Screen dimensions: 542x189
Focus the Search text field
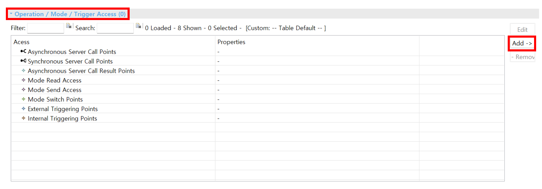point(115,28)
